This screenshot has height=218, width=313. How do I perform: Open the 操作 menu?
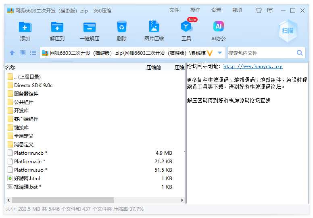tap(195, 10)
